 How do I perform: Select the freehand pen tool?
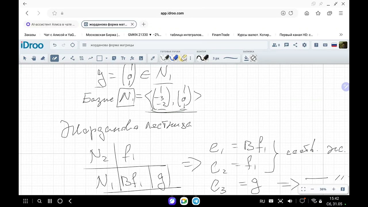pyautogui.click(x=54, y=58)
